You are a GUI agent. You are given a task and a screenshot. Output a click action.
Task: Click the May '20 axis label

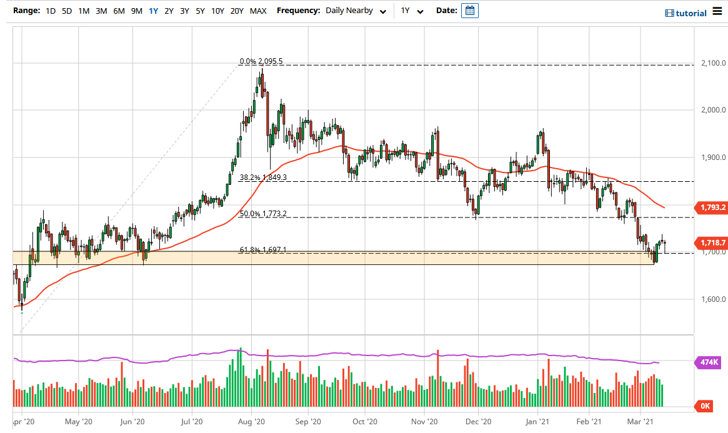pyautogui.click(x=79, y=421)
